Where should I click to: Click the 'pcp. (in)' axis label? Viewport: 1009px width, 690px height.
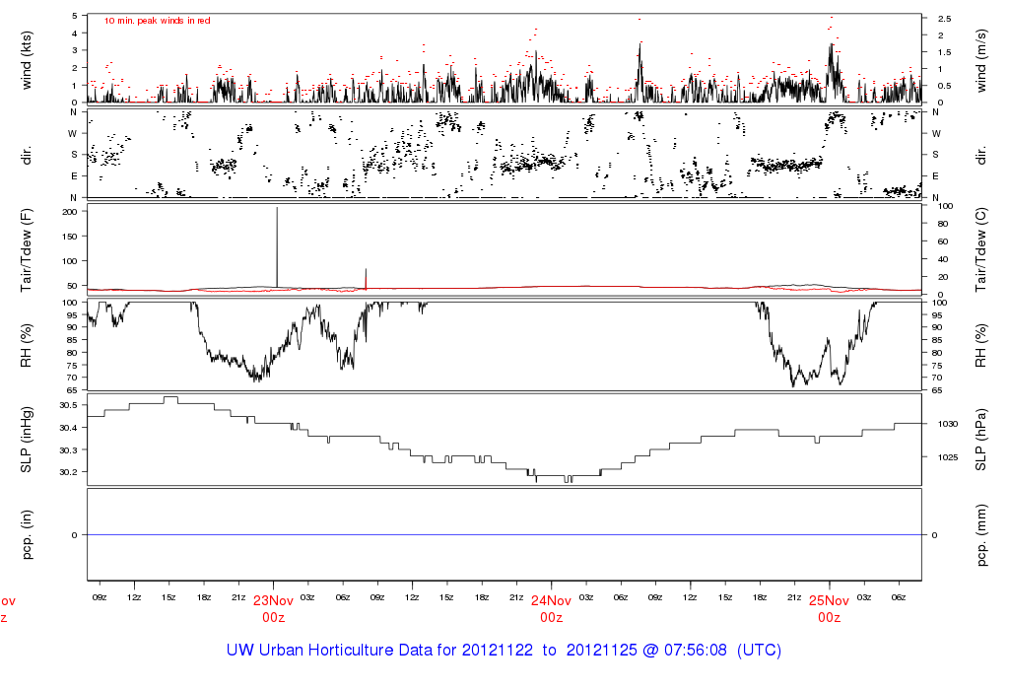click(x=27, y=535)
